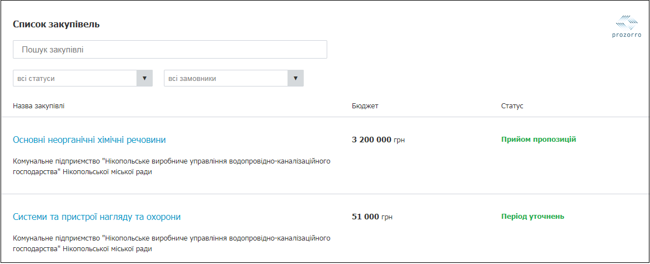
Task: Open 'Системи та пристрої нагляду та охорони' link
Action: (97, 217)
